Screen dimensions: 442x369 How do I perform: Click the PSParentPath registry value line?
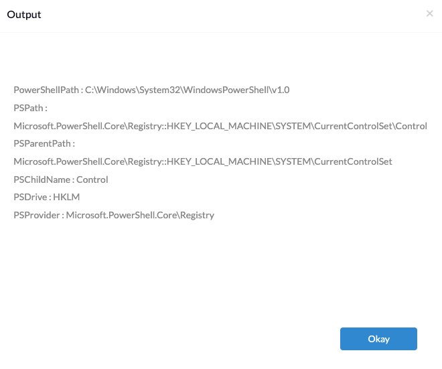203,161
